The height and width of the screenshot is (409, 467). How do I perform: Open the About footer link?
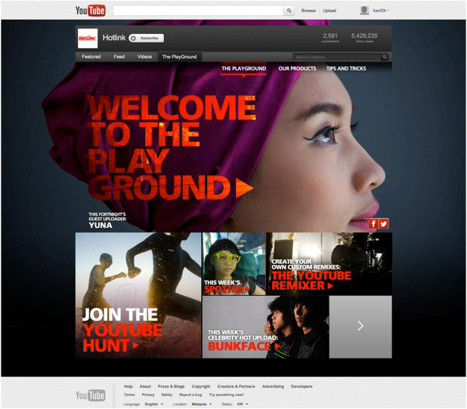pyautogui.click(x=145, y=386)
